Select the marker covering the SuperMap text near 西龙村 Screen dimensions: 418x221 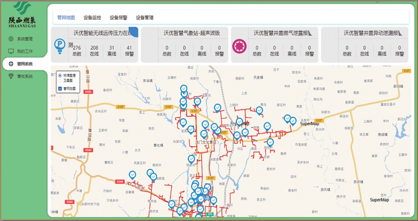(x=239, y=122)
